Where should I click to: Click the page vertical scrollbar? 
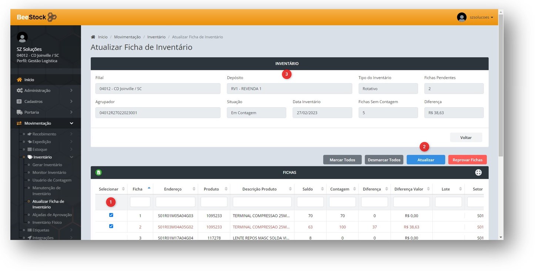click(501, 85)
